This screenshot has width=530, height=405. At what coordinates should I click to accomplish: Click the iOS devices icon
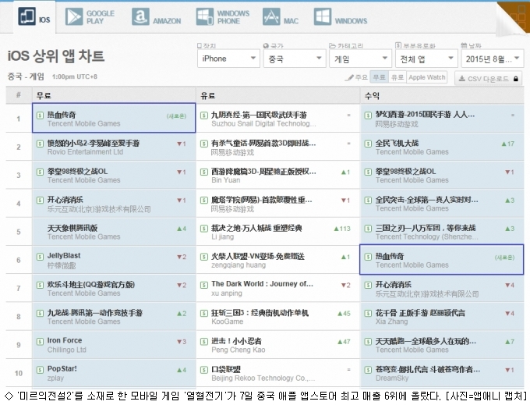click(x=26, y=16)
